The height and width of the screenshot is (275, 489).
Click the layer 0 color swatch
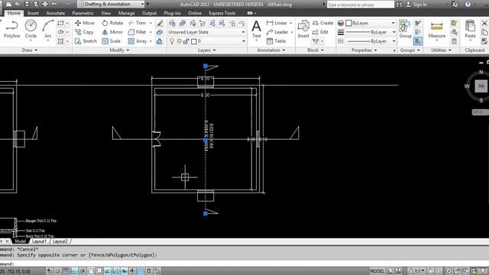pyautogui.click(x=194, y=41)
